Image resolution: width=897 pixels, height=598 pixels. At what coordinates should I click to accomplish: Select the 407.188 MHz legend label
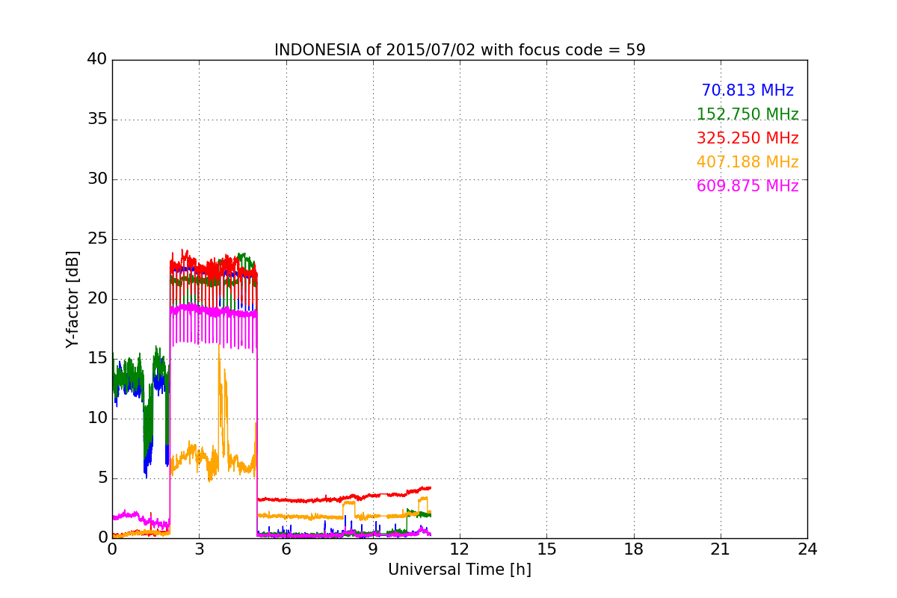point(747,162)
